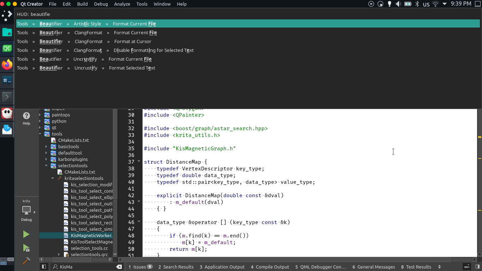Click the US keyboard layout indicator
The height and width of the screenshot is (271, 482).
pyautogui.click(x=426, y=4)
